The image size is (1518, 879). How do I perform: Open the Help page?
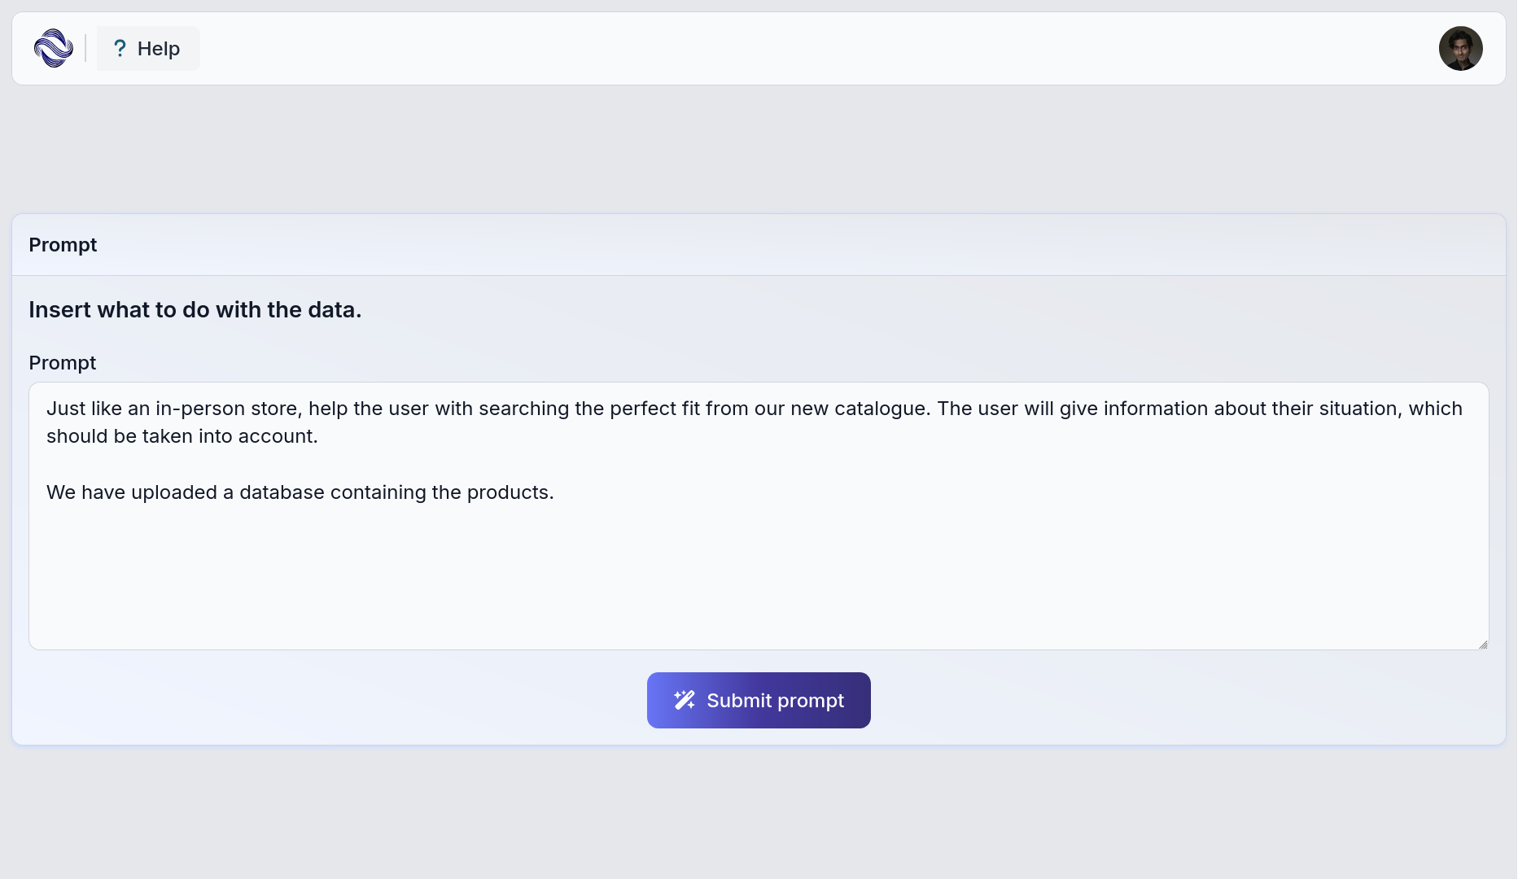[148, 49]
